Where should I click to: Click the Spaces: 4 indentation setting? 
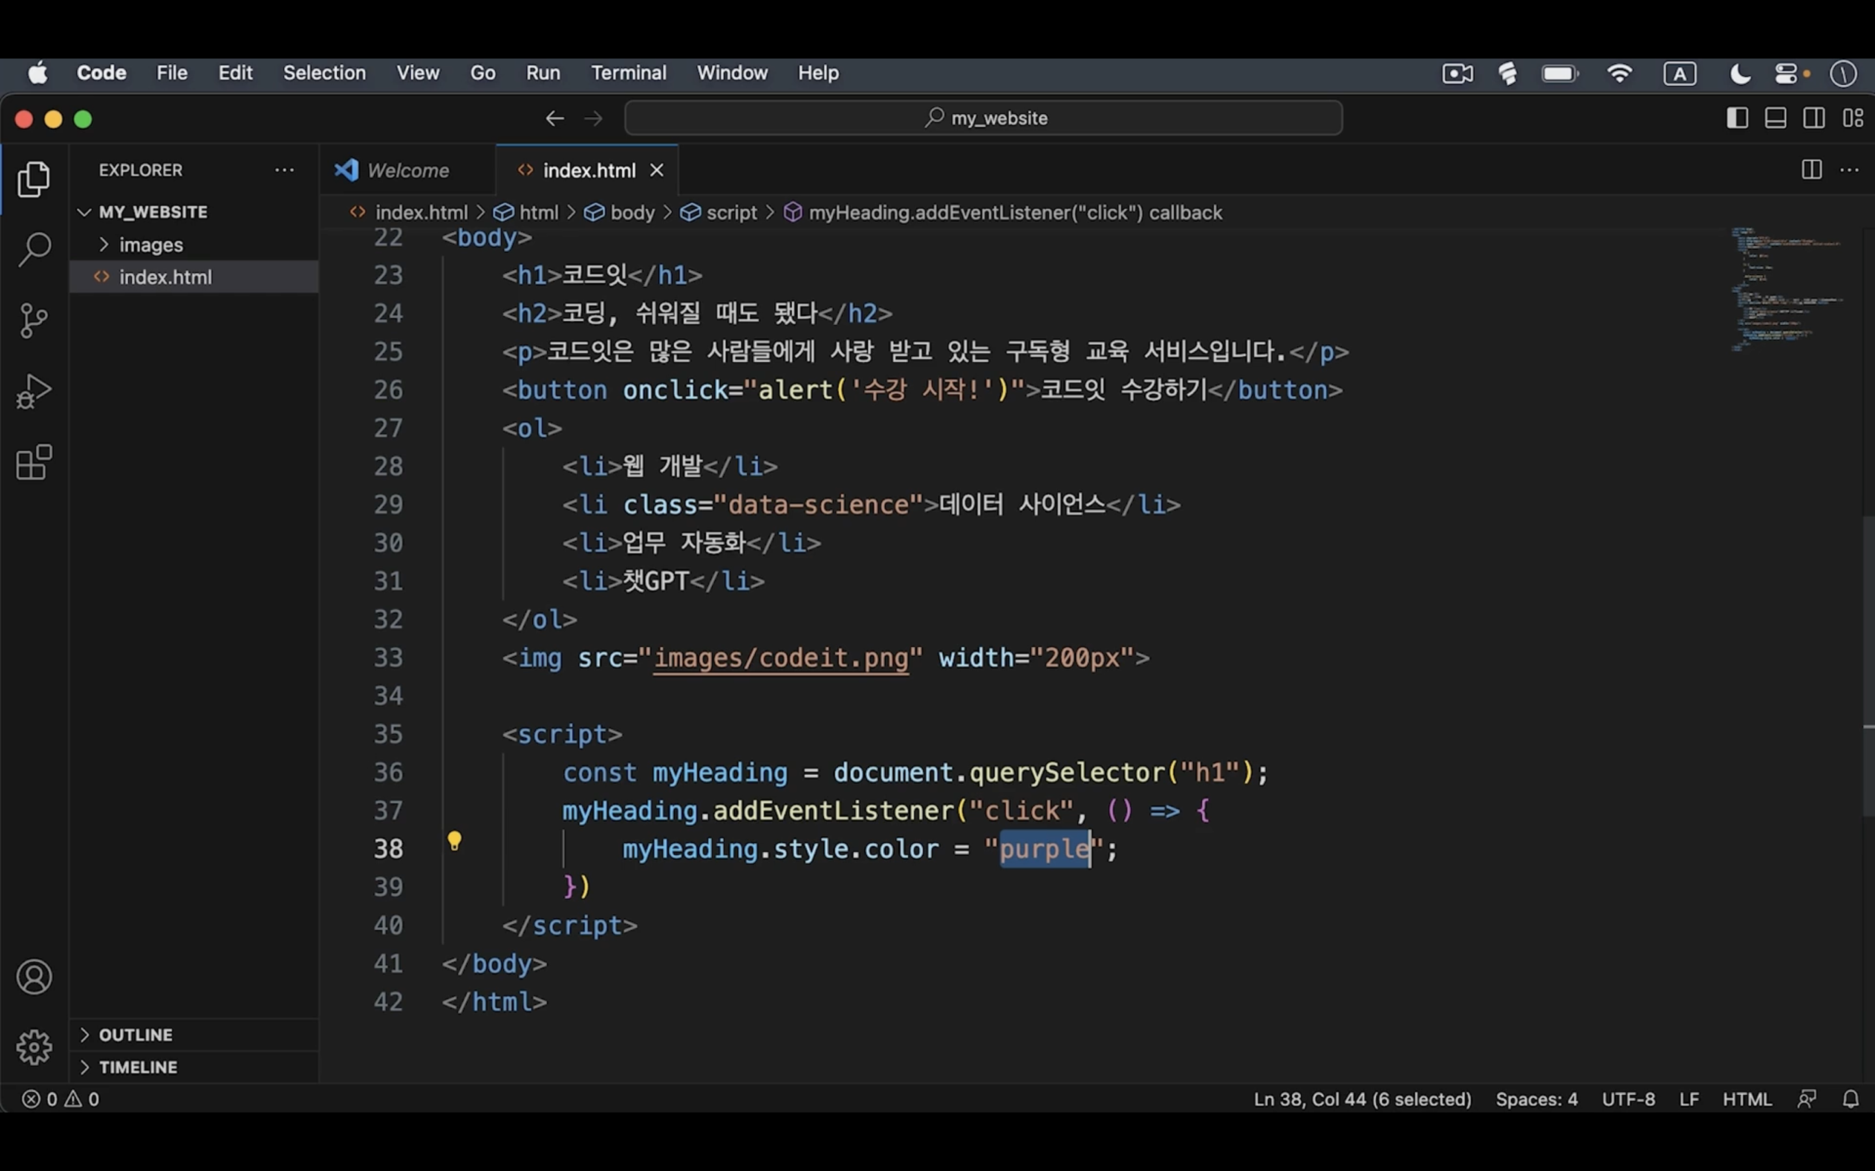click(x=1536, y=1098)
